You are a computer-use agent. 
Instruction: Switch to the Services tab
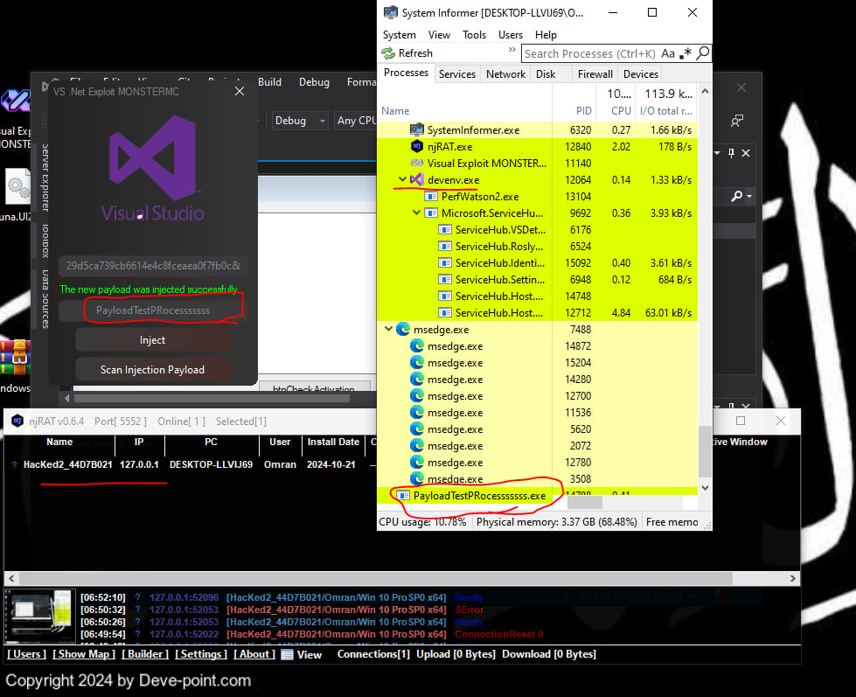pyautogui.click(x=456, y=74)
